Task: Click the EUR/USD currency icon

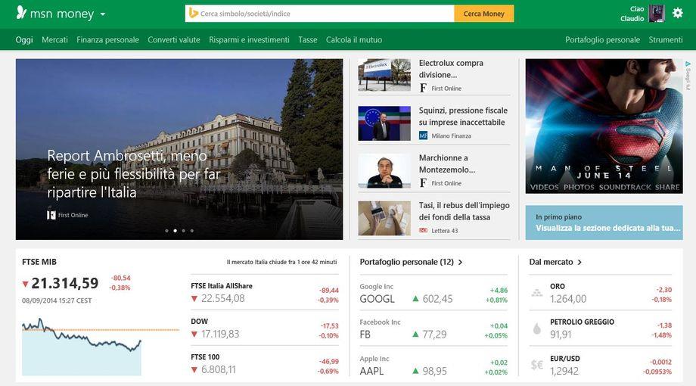Action: point(537,365)
